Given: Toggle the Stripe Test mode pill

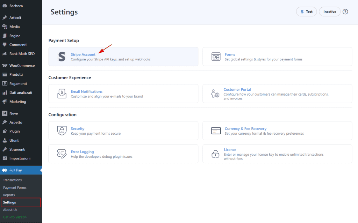Looking at the screenshot, I should click(306, 12).
